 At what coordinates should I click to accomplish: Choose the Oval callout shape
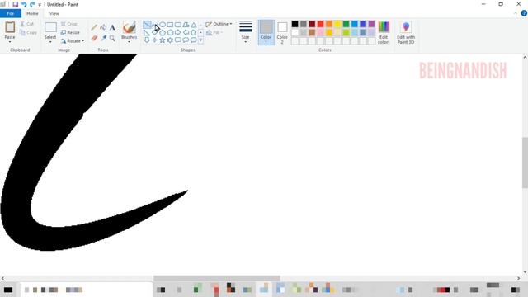tap(186, 40)
